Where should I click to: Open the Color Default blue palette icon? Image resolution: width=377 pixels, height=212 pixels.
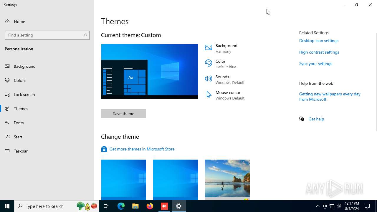209,63
